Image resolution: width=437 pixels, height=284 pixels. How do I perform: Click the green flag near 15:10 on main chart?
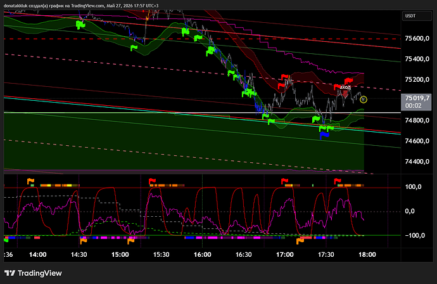pos(134,48)
